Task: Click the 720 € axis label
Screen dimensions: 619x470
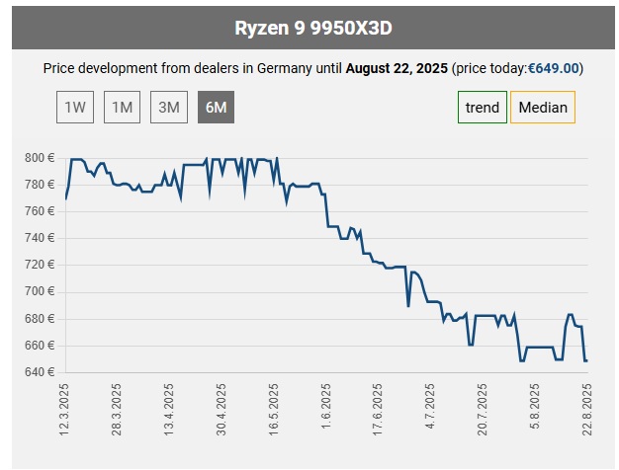Action: point(40,265)
